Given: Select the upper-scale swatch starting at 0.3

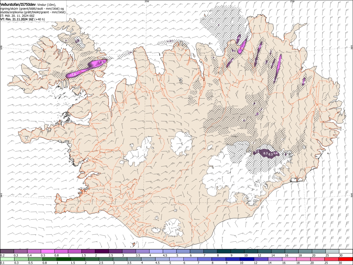Looking at the screenshot, I should 20,251.
